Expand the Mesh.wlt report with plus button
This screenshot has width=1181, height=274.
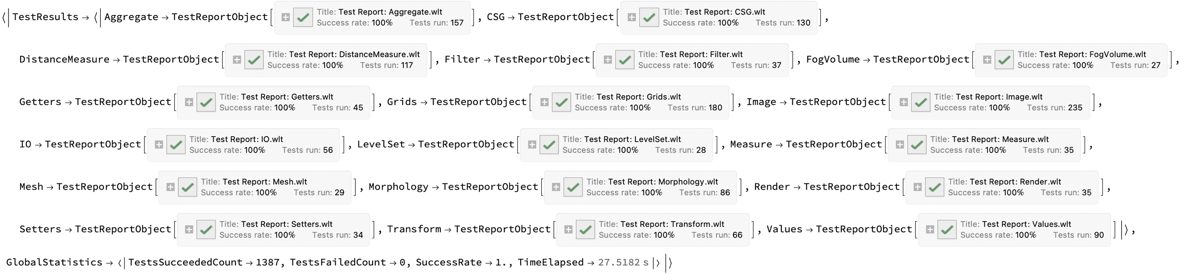tap(170, 187)
